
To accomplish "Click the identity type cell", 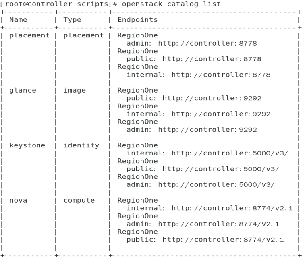I will [81, 145].
